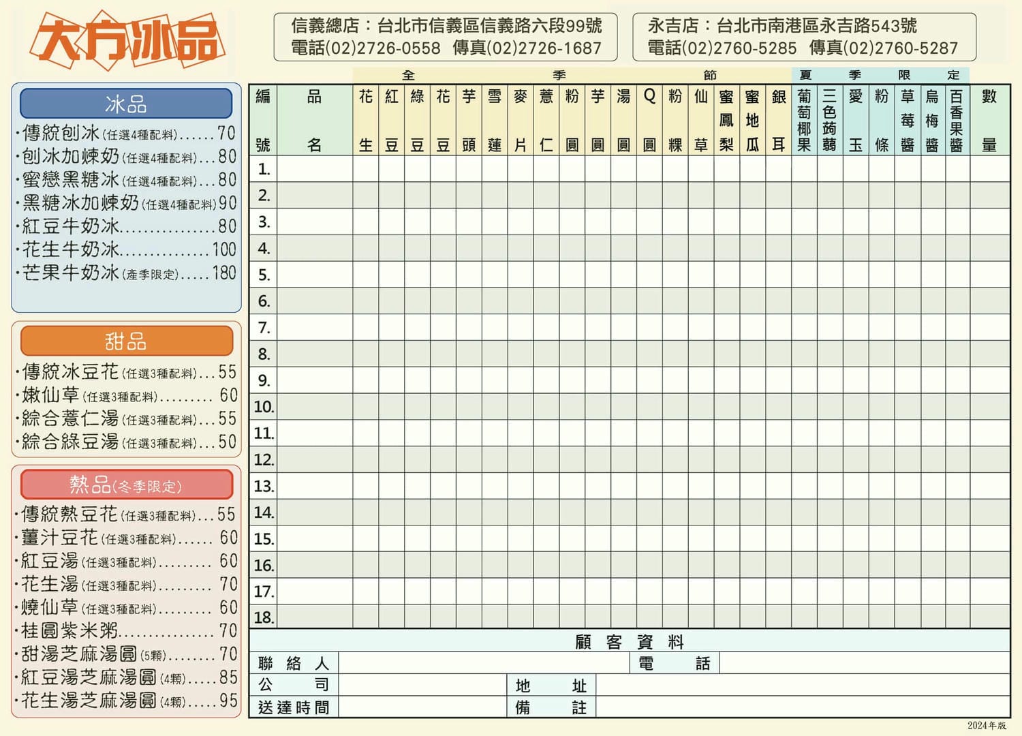Viewport: 1022px width, 736px height.
Task: Open the 冰品 menu section header
Action: click(x=127, y=103)
